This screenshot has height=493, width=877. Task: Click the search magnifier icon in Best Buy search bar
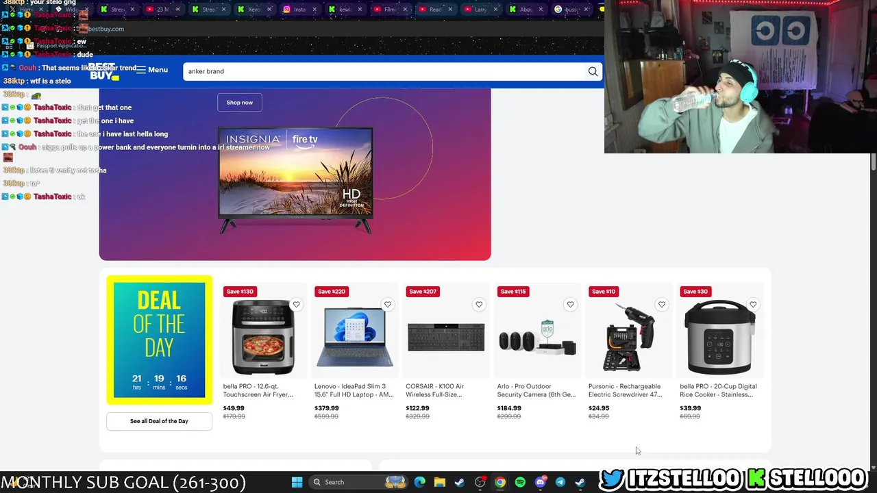(593, 71)
